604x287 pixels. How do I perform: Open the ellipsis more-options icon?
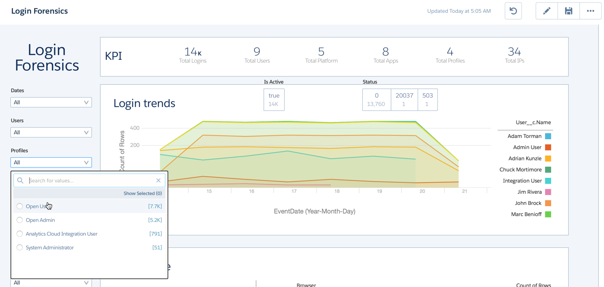pos(591,11)
